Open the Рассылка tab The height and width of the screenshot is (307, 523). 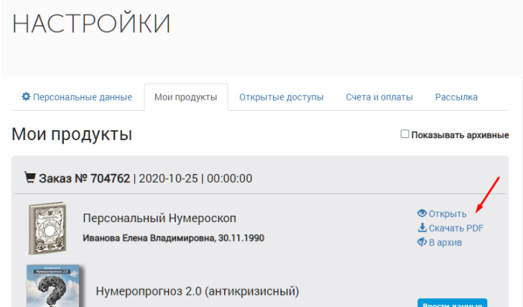pyautogui.click(x=456, y=97)
